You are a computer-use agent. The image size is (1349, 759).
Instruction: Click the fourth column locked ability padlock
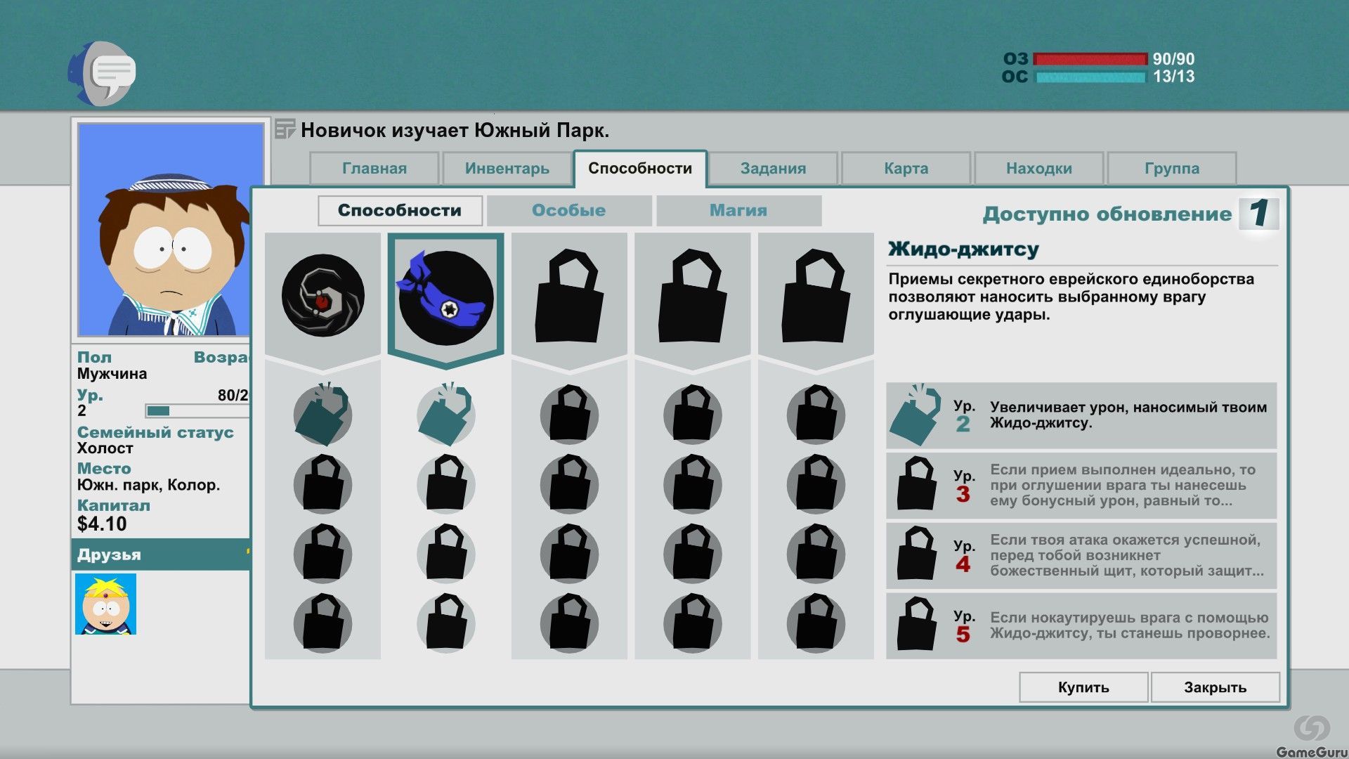pos(692,295)
